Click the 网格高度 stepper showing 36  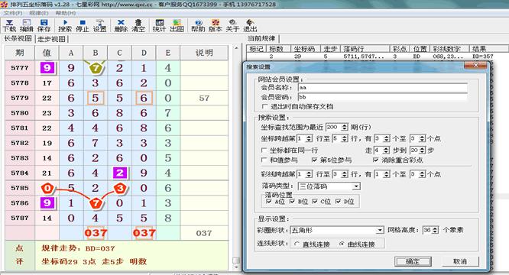click(x=435, y=230)
